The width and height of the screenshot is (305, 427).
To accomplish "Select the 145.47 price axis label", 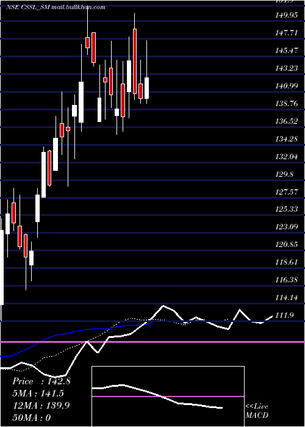I will click(x=287, y=51).
